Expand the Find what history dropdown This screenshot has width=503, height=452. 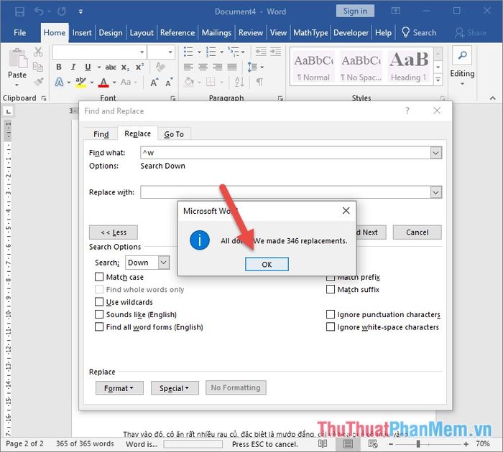pyautogui.click(x=435, y=153)
